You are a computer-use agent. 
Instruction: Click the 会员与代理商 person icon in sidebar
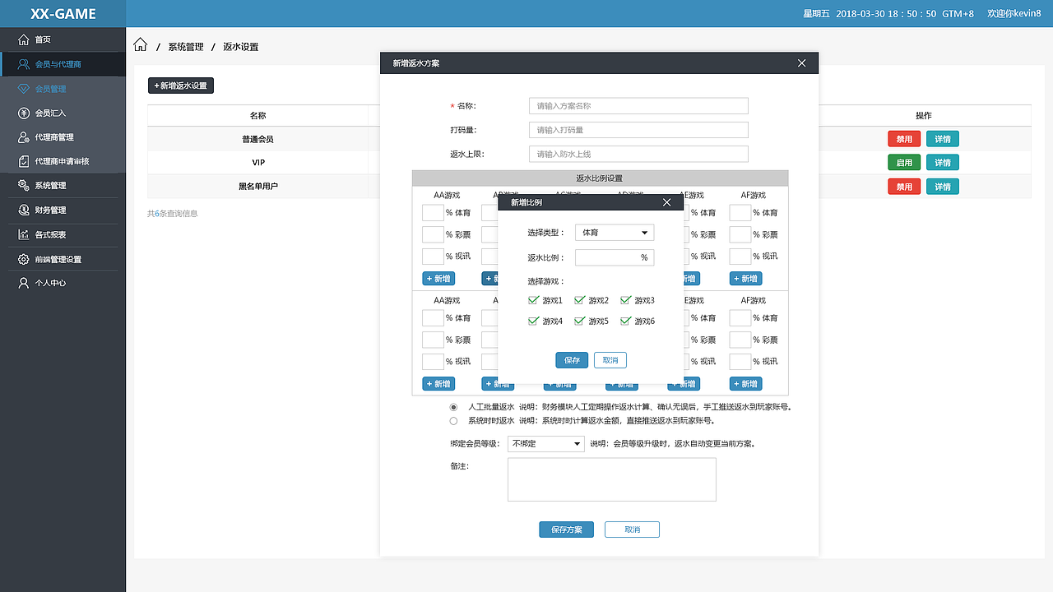click(23, 64)
